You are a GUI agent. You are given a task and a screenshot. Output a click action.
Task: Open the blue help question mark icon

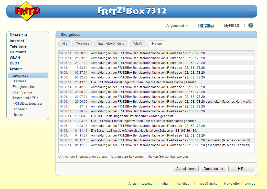pyautogui.click(x=251, y=25)
